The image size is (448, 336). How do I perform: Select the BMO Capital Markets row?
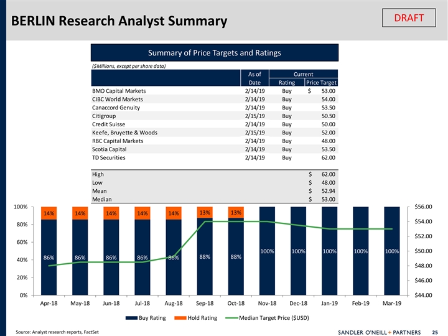118,91
